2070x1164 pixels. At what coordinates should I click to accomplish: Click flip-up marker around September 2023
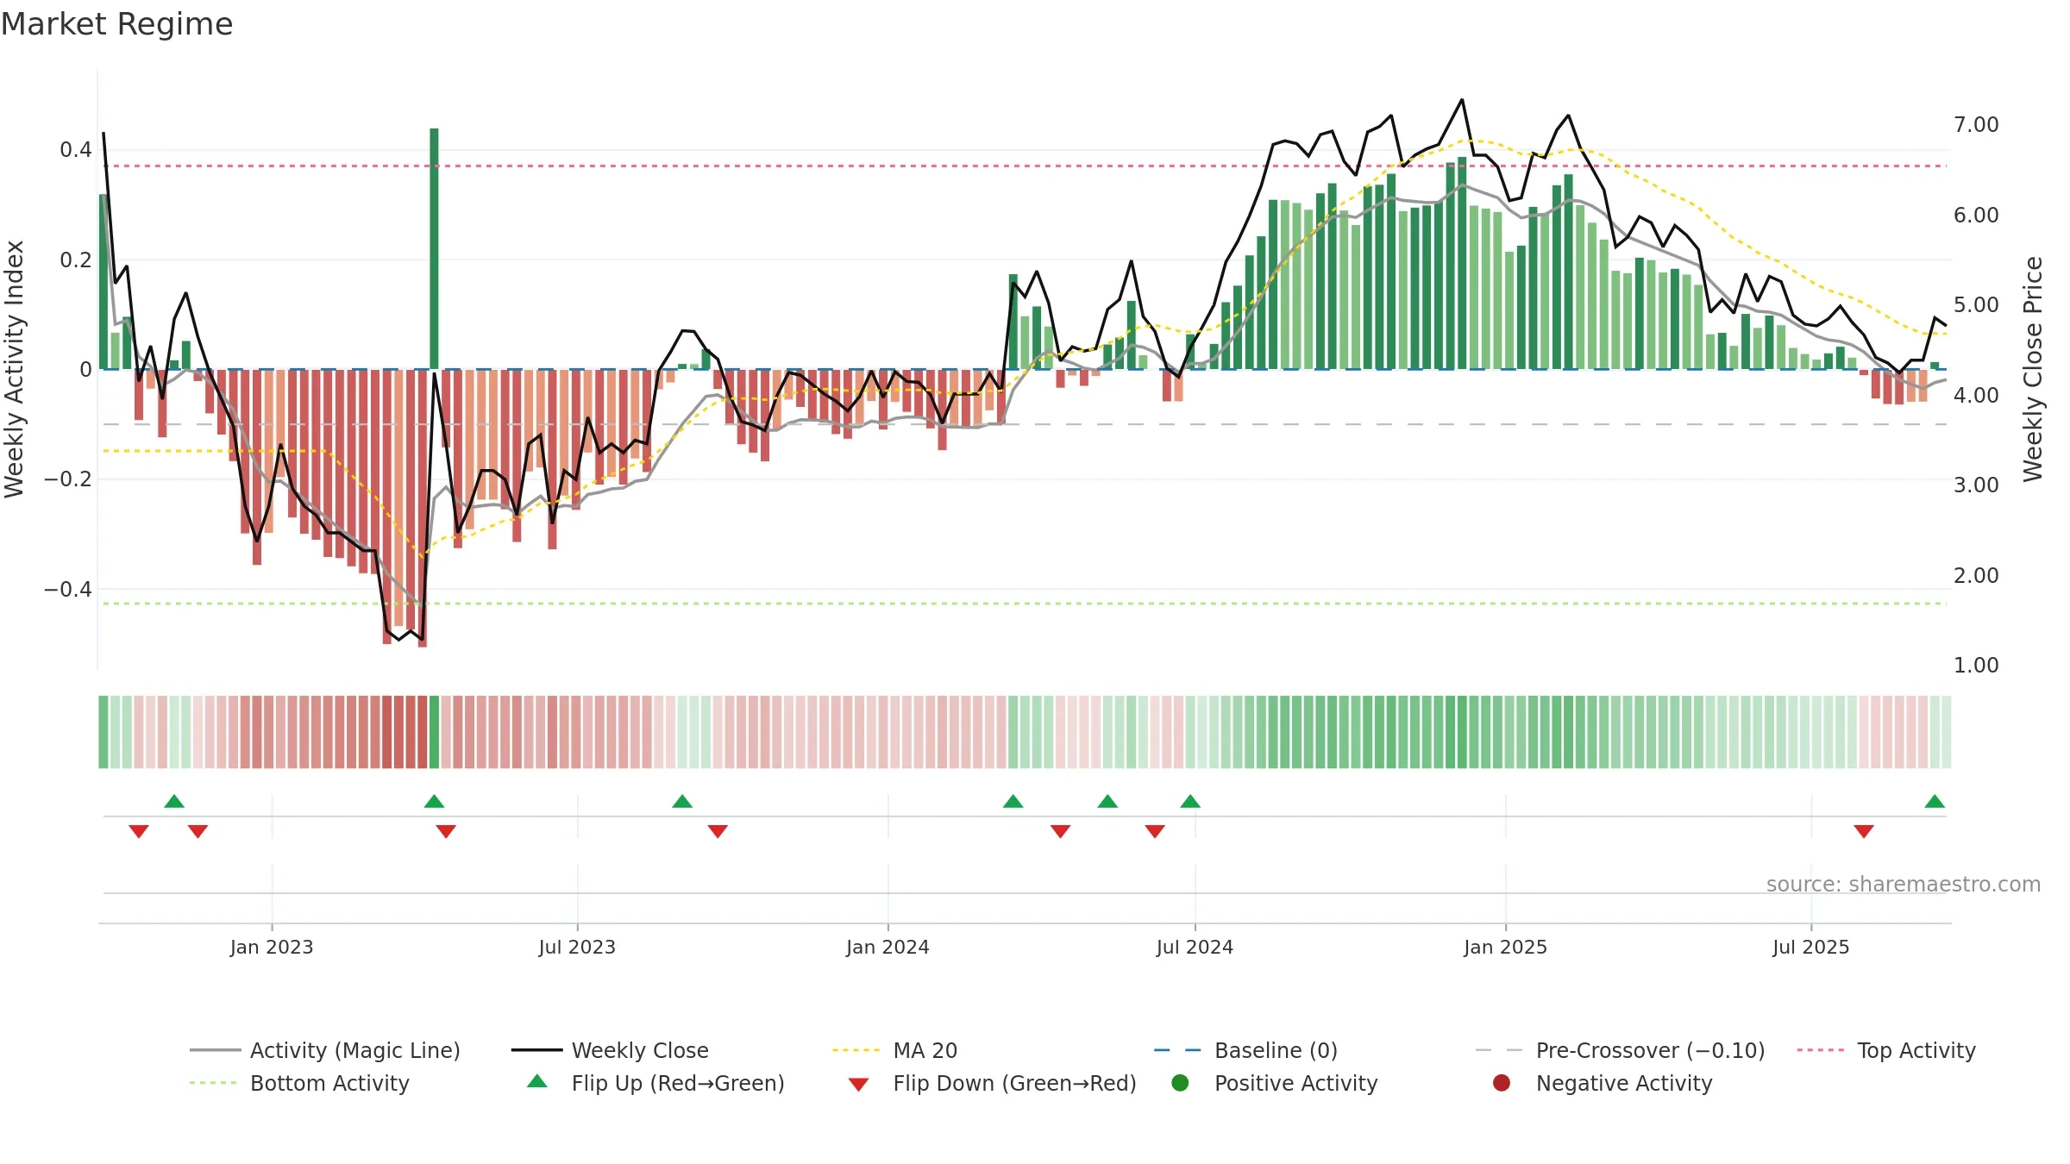pyautogui.click(x=682, y=802)
